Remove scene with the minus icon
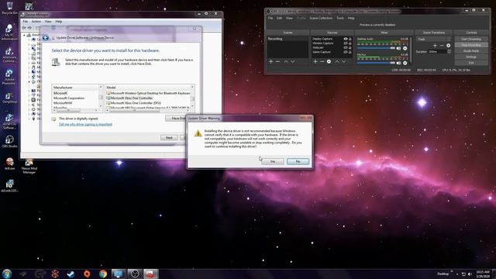496x279 pixels. [x=277, y=62]
